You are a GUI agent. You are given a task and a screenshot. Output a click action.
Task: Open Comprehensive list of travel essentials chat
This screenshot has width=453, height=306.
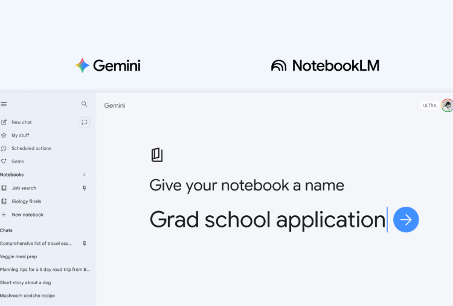pos(36,244)
